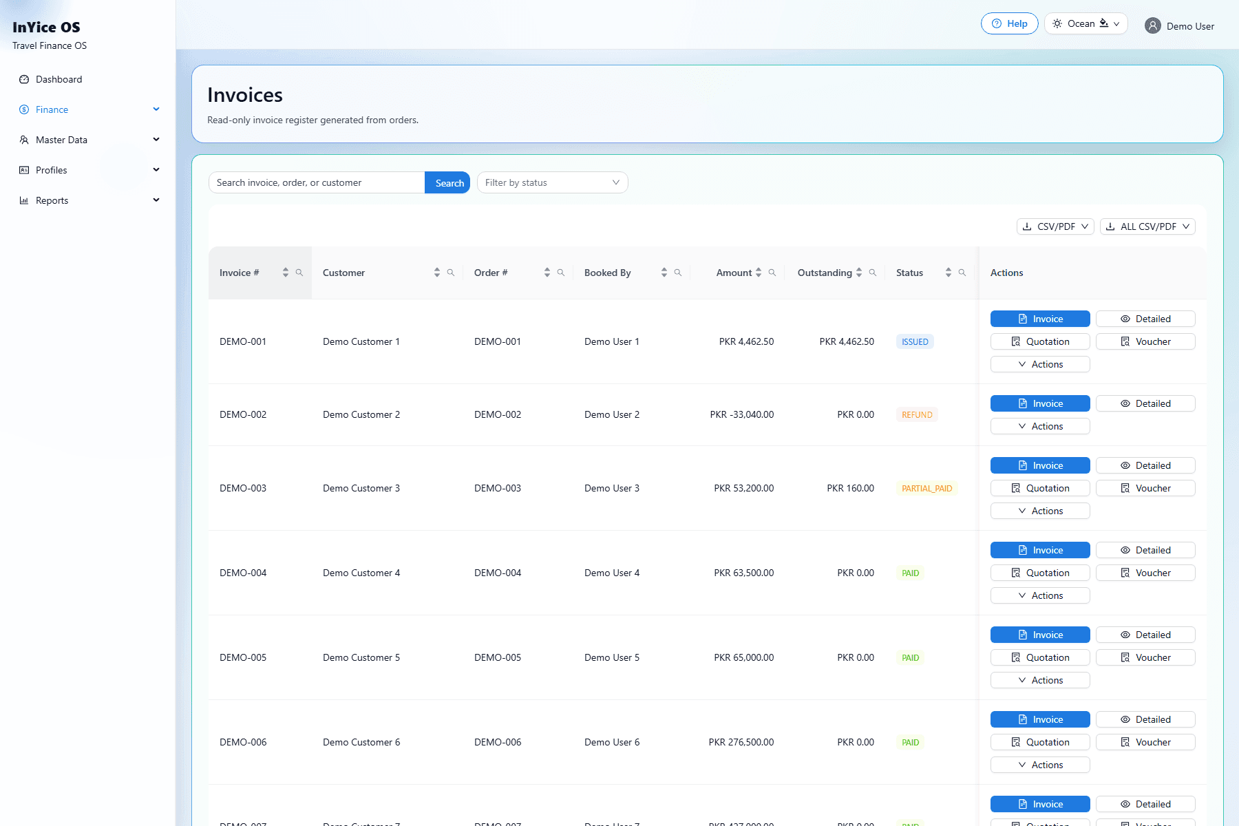Viewport: 1239px width, 826px height.
Task: Expand the Profiles chevron arrow
Action: [156, 170]
